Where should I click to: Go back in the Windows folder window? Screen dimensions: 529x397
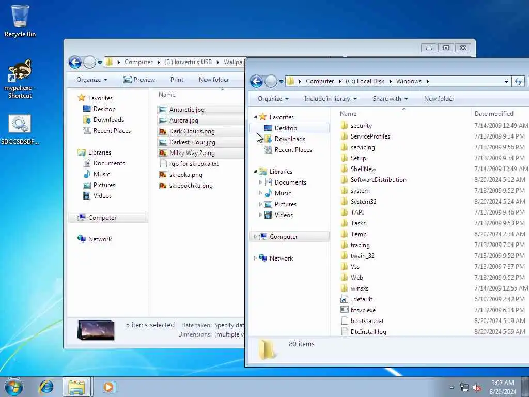point(256,81)
